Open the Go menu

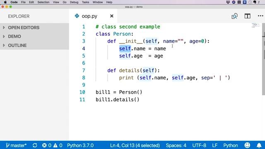pos(65,2)
